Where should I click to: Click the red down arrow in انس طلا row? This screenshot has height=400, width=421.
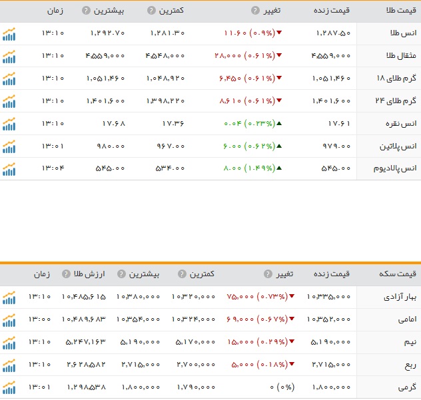pos(279,33)
